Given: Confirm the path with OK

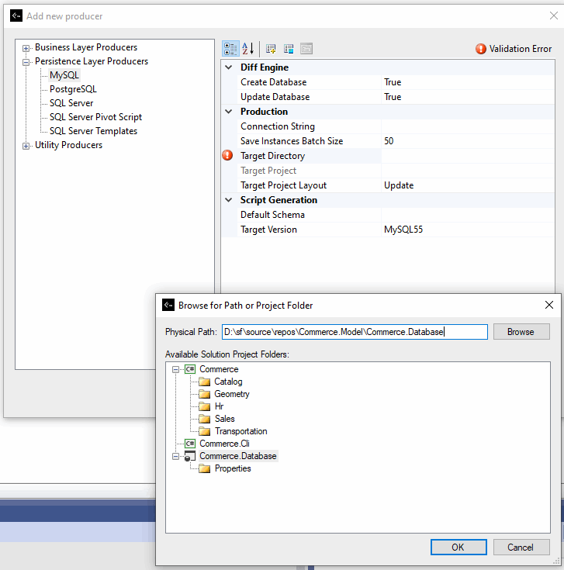Looking at the screenshot, I should tap(458, 547).
